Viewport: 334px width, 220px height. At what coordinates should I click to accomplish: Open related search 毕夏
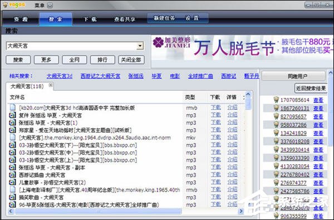[156, 76]
